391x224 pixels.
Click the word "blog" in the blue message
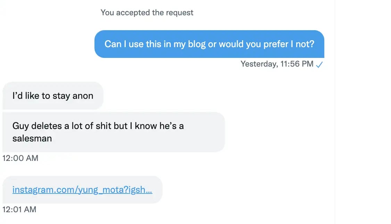pyautogui.click(x=197, y=44)
